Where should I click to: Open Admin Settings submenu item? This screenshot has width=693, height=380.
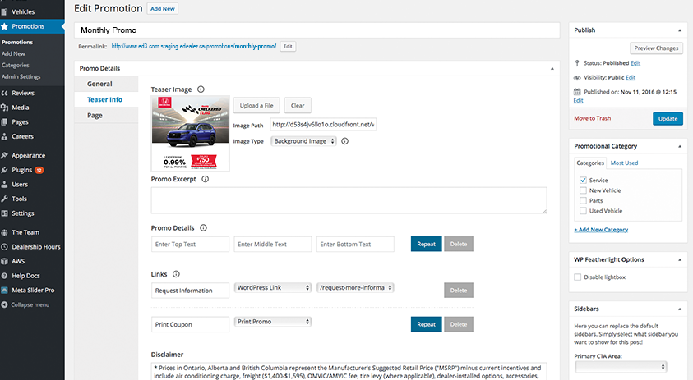click(x=21, y=77)
